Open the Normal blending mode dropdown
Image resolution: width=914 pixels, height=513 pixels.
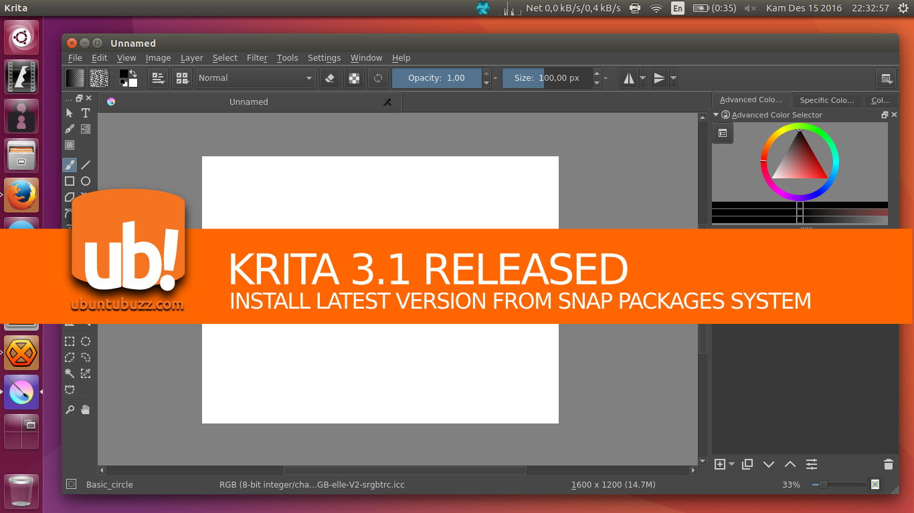[256, 78]
